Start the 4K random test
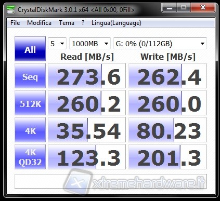 pyautogui.click(x=30, y=130)
